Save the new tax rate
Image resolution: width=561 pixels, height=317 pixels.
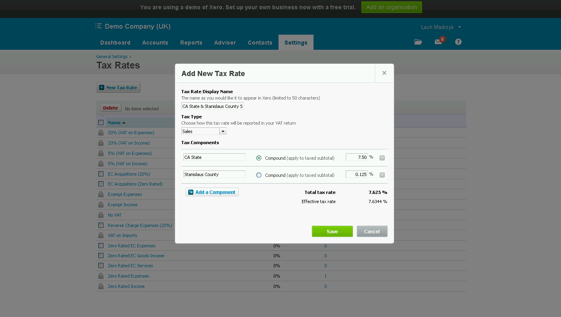332,231
